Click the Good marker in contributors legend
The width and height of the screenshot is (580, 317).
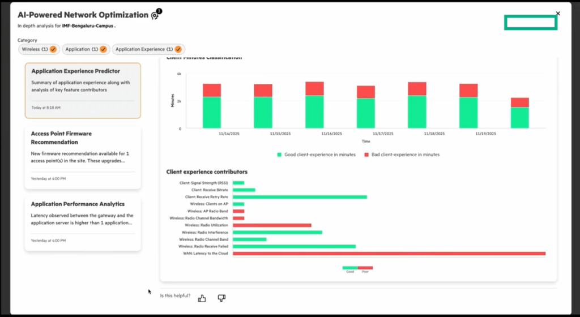[x=349, y=268]
